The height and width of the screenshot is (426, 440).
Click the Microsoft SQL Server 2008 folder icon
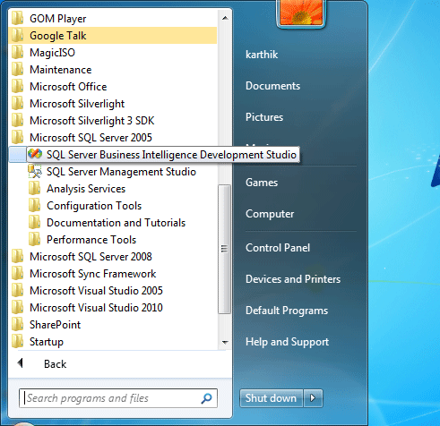(x=17, y=257)
